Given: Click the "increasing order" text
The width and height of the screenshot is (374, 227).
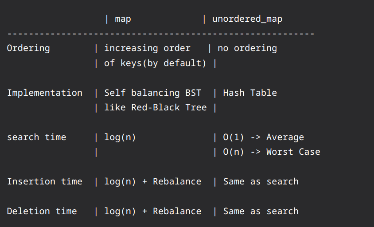Looking at the screenshot, I should pos(147,48).
